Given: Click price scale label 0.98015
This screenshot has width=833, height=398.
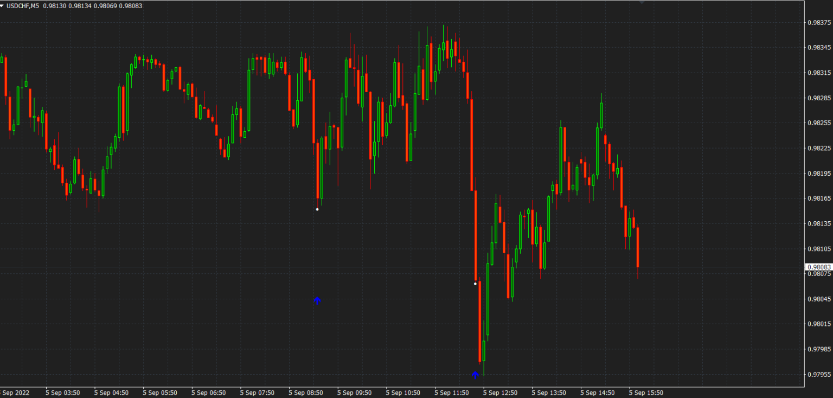Looking at the screenshot, I should 819,324.
